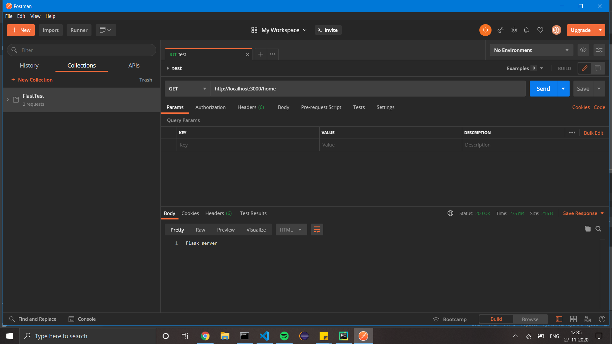Open the notifications bell
Image resolution: width=612 pixels, height=344 pixels.
click(526, 30)
